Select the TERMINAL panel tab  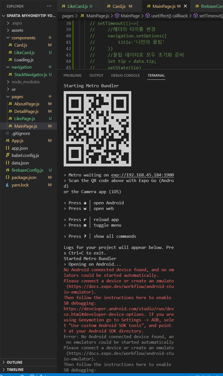(156, 76)
